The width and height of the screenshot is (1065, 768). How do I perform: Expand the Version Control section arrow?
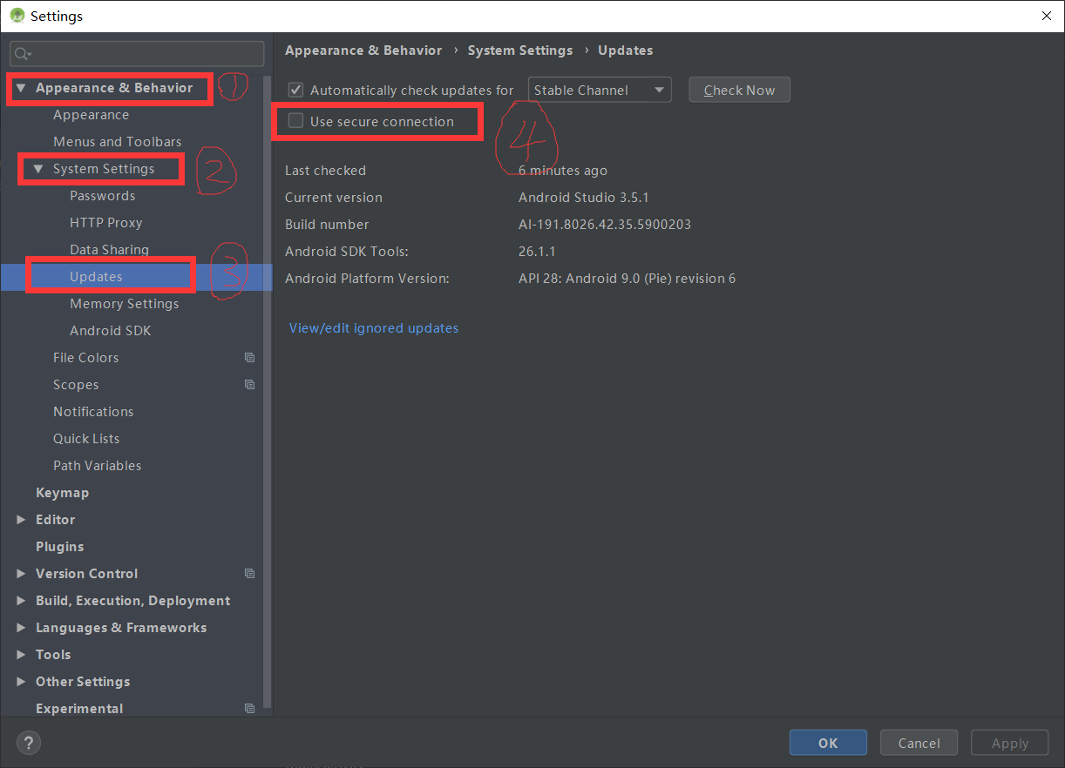[x=21, y=574]
